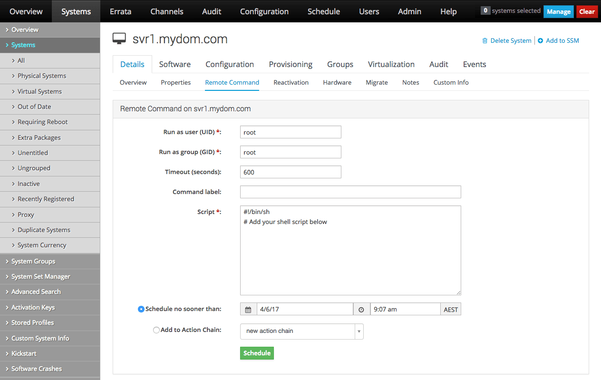Image resolution: width=601 pixels, height=380 pixels.
Task: Click the Command label input field
Action: pos(350,192)
